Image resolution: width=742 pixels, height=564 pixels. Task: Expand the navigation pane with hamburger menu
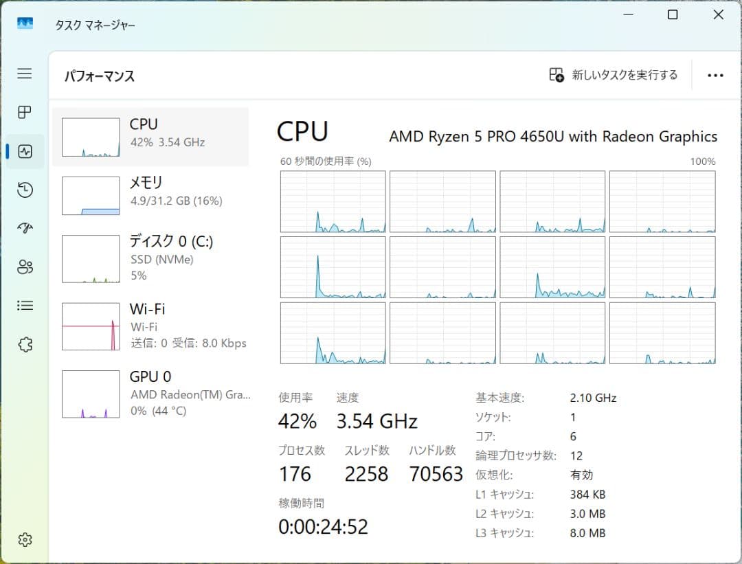(x=25, y=74)
